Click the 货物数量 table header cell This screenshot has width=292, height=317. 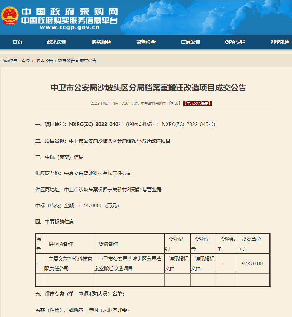[x=227, y=244]
